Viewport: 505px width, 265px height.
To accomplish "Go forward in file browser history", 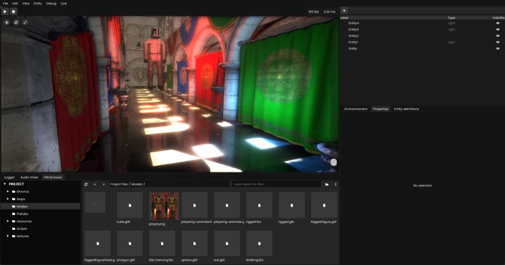I will click(x=104, y=184).
